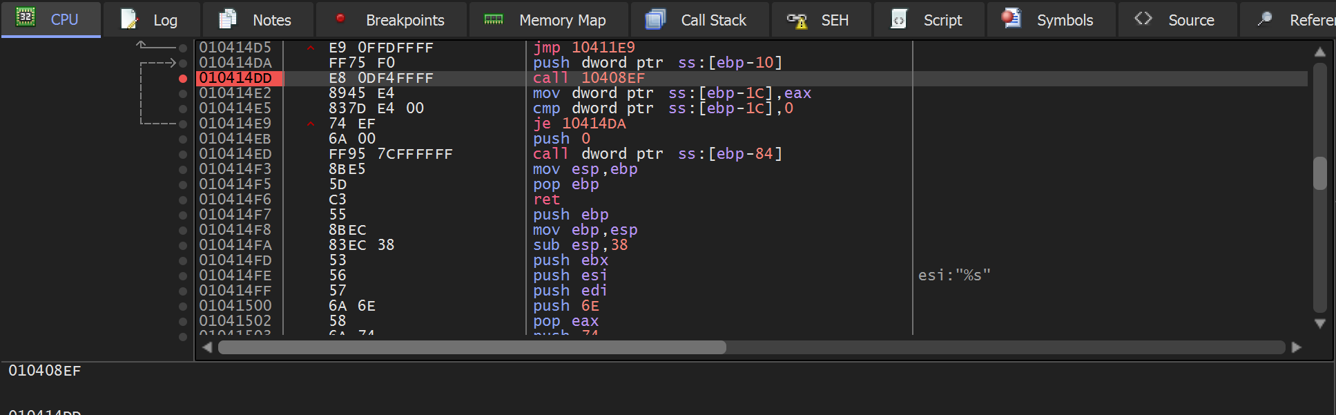Select instruction push 6E
The width and height of the screenshot is (1336, 415).
(x=565, y=307)
